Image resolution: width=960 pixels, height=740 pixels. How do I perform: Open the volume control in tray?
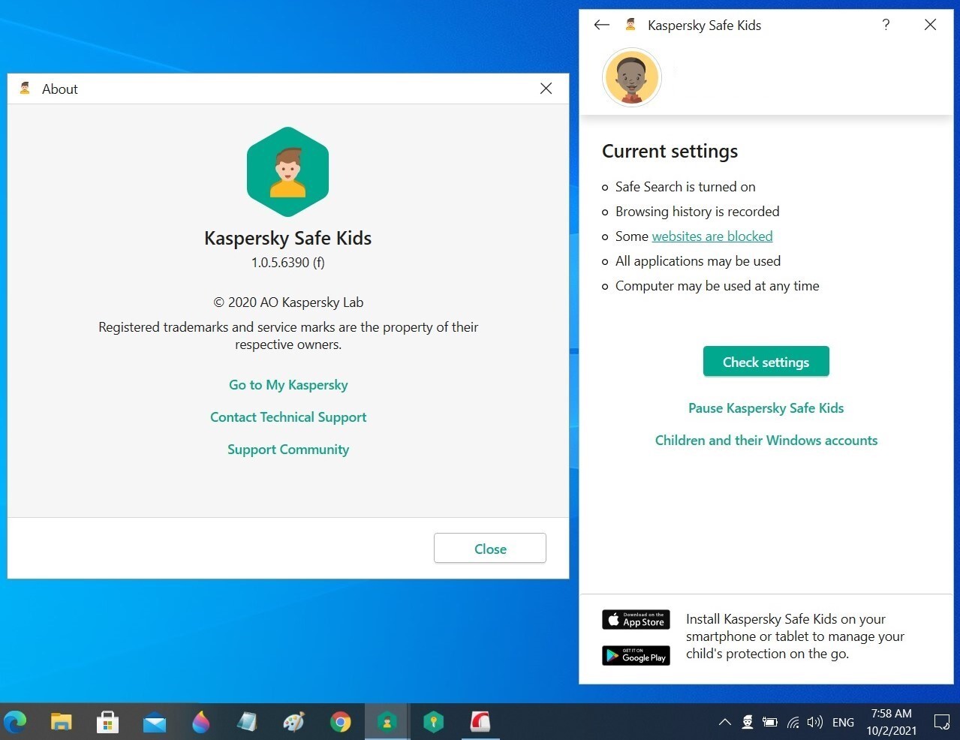pyautogui.click(x=815, y=722)
